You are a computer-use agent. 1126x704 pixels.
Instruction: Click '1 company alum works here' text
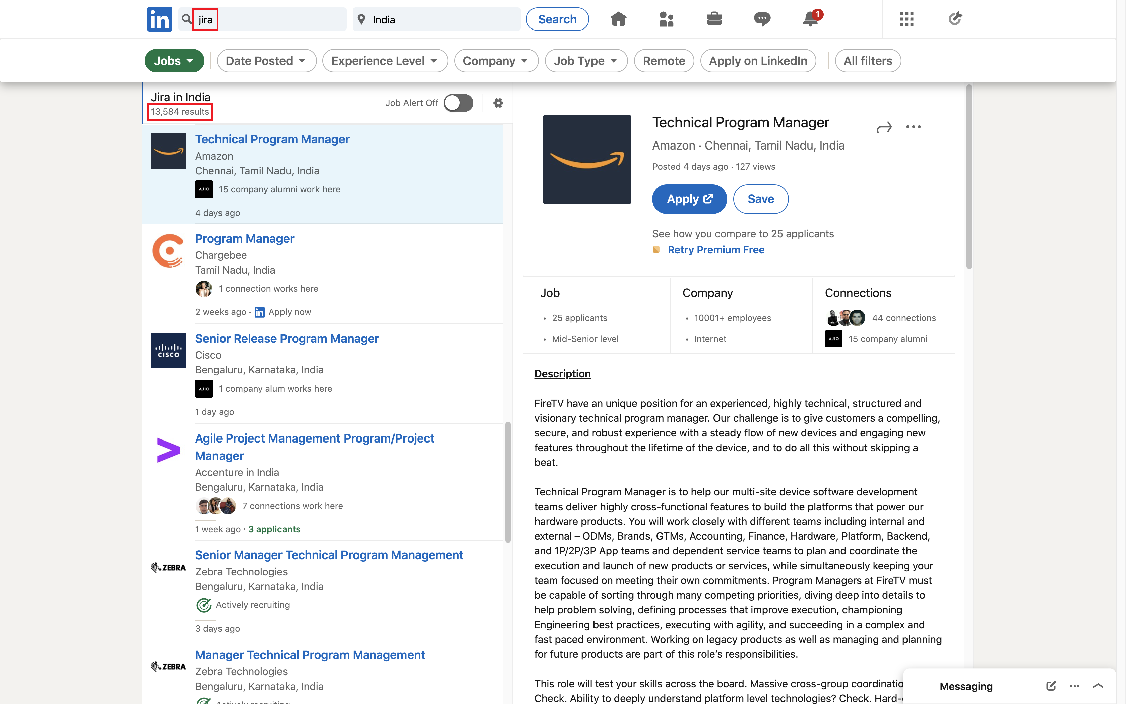point(275,388)
